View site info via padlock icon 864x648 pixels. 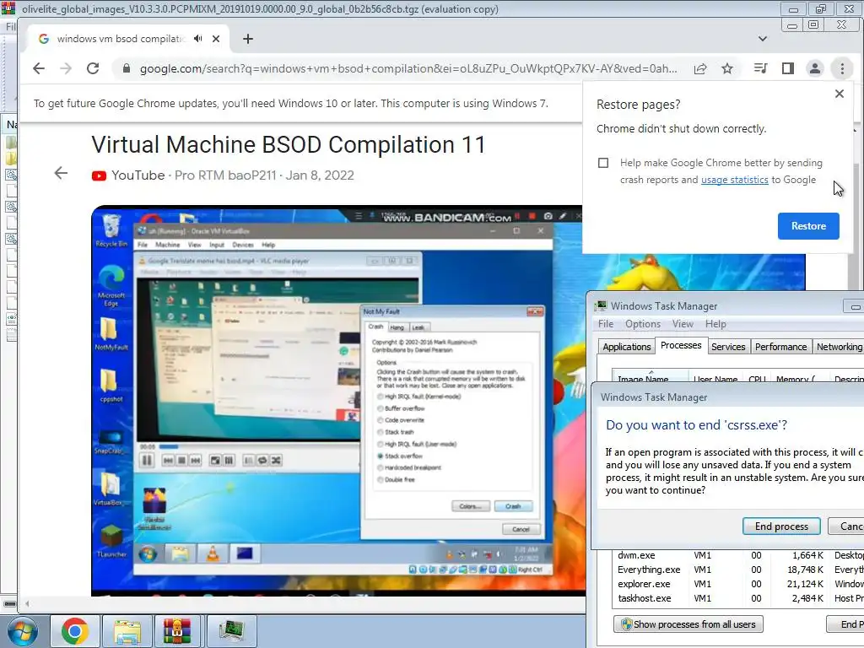pos(127,68)
